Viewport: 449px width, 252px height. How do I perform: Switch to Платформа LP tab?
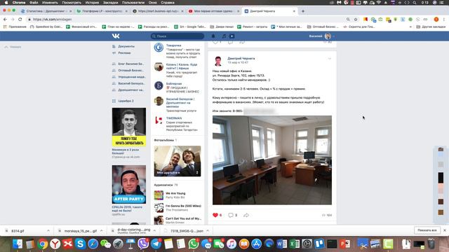pyautogui.click(x=101, y=11)
